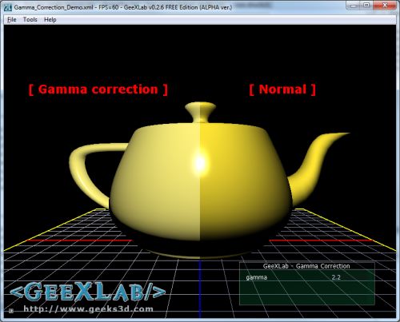Maximize the GeeXLab window

tap(366, 6)
